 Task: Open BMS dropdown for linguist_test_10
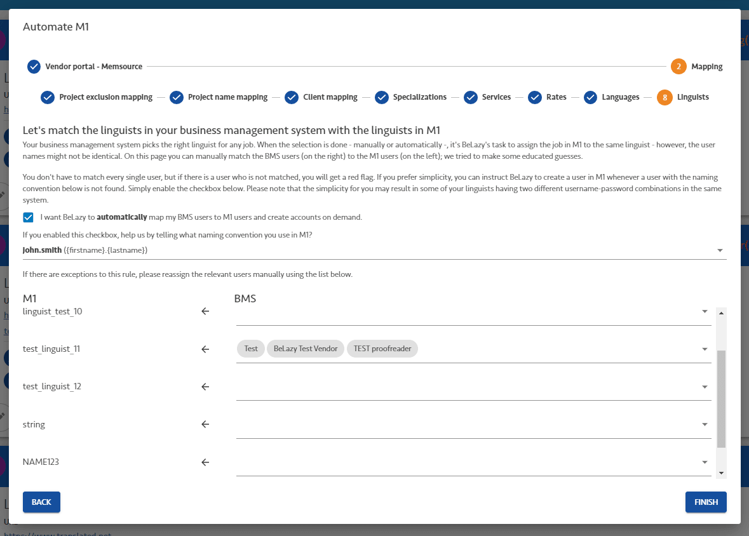pos(705,312)
